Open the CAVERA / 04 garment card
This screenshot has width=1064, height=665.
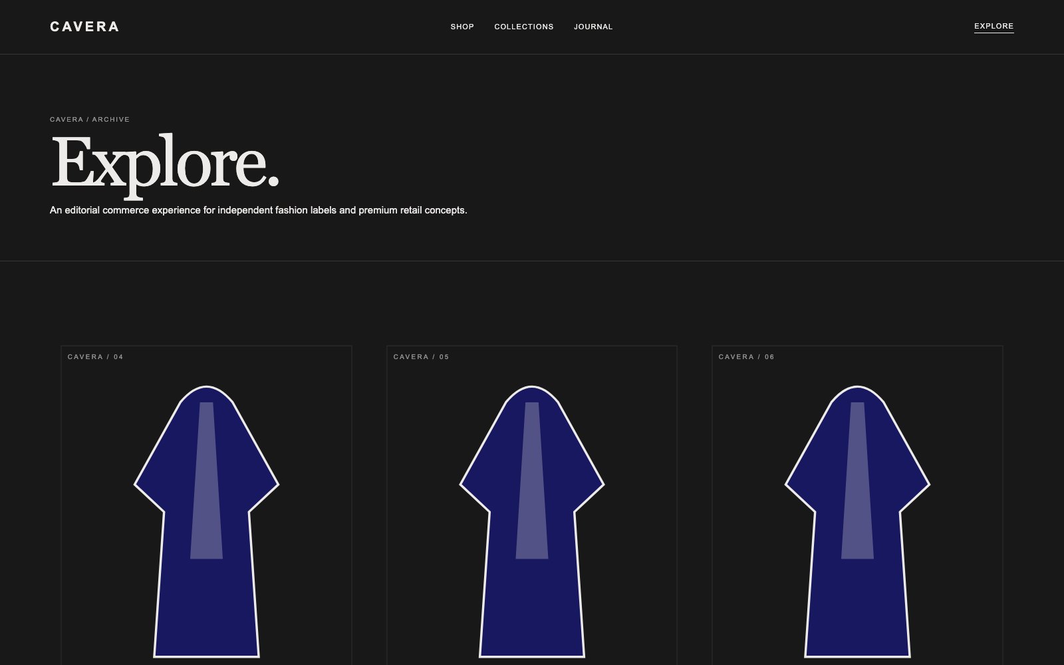click(x=206, y=505)
